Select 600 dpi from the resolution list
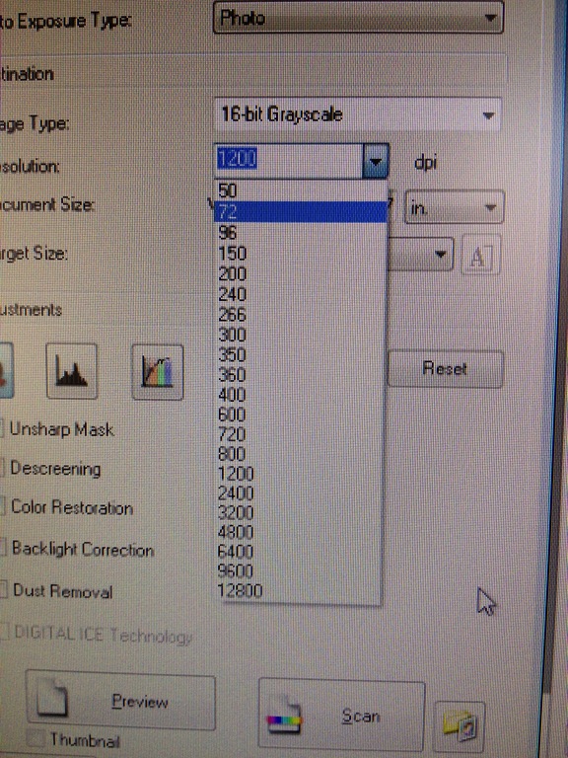568x758 pixels. (300, 415)
